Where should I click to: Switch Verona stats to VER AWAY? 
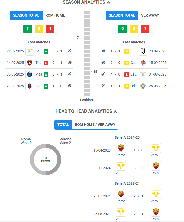coord(150,15)
